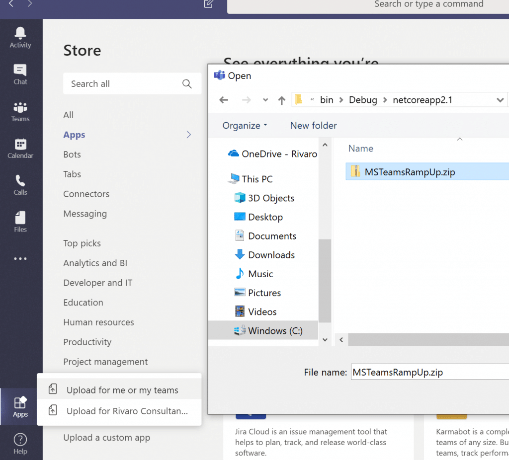Show more apps via ellipsis icon

coord(20,258)
